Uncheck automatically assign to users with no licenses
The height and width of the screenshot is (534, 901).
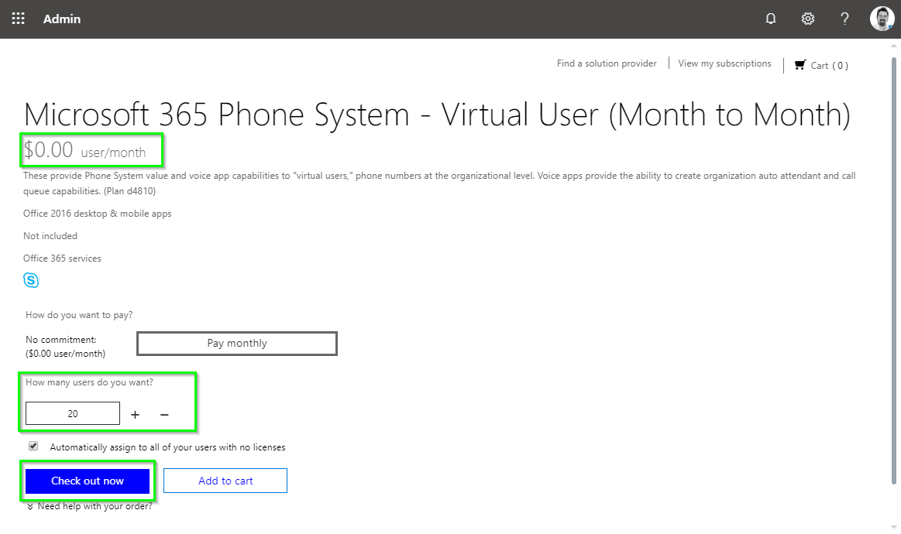[33, 446]
